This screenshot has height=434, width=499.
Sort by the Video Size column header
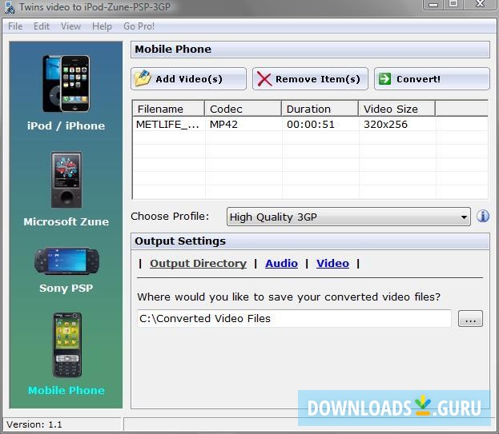[396, 109]
